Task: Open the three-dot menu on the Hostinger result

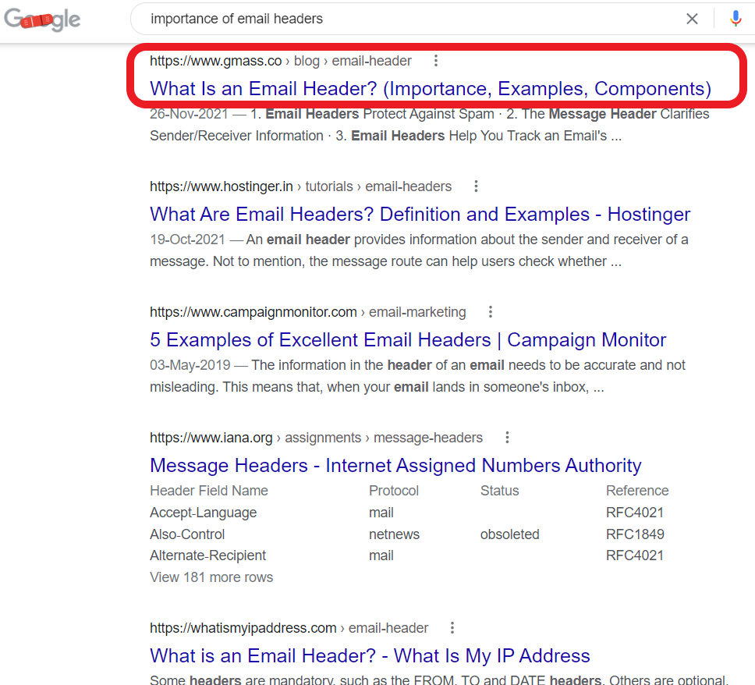Action: pos(476,186)
